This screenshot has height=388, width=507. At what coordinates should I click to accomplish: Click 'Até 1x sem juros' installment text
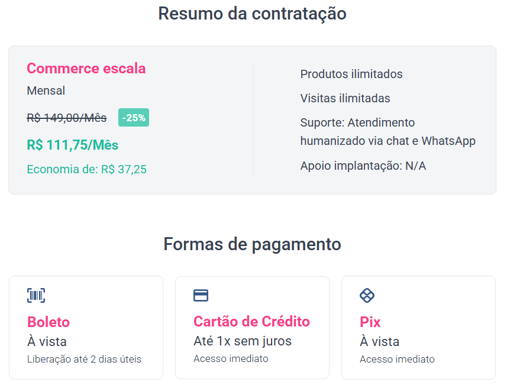(243, 341)
